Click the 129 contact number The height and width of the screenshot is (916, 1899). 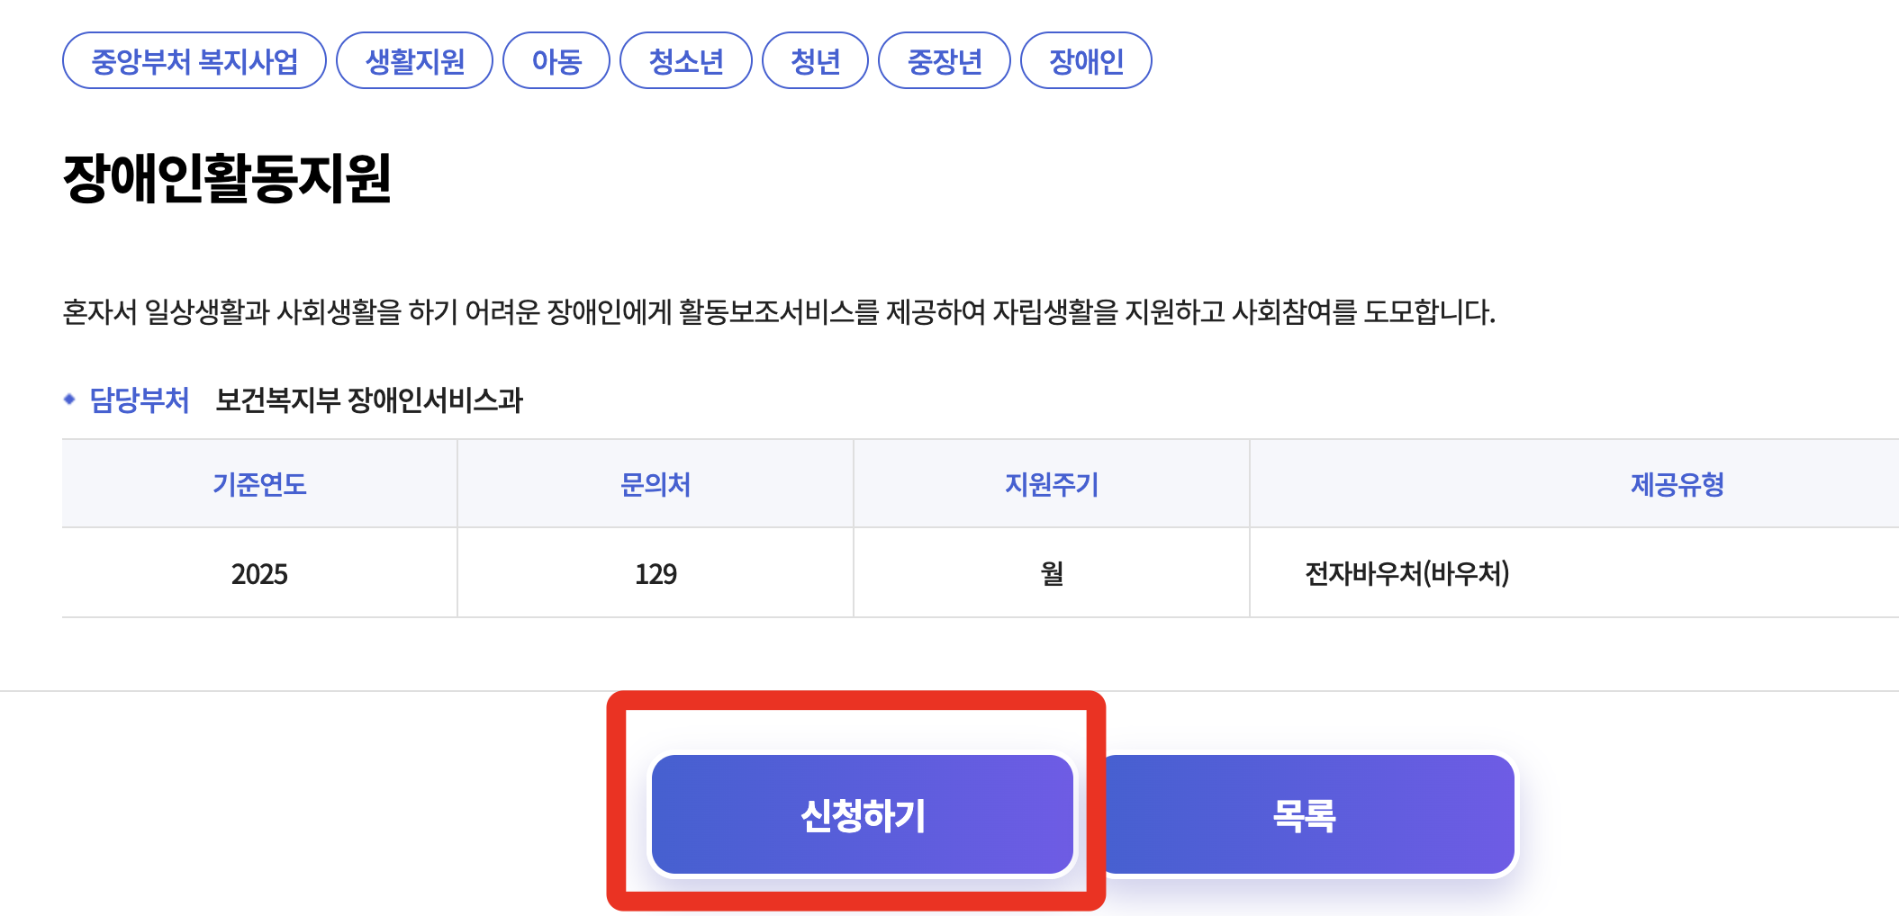pyautogui.click(x=654, y=573)
